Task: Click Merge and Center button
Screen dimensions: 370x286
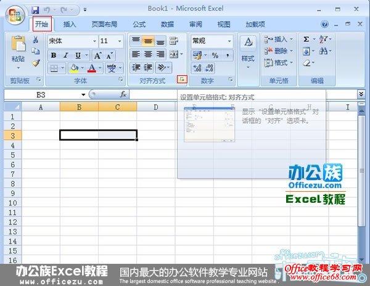Action: click(174, 54)
